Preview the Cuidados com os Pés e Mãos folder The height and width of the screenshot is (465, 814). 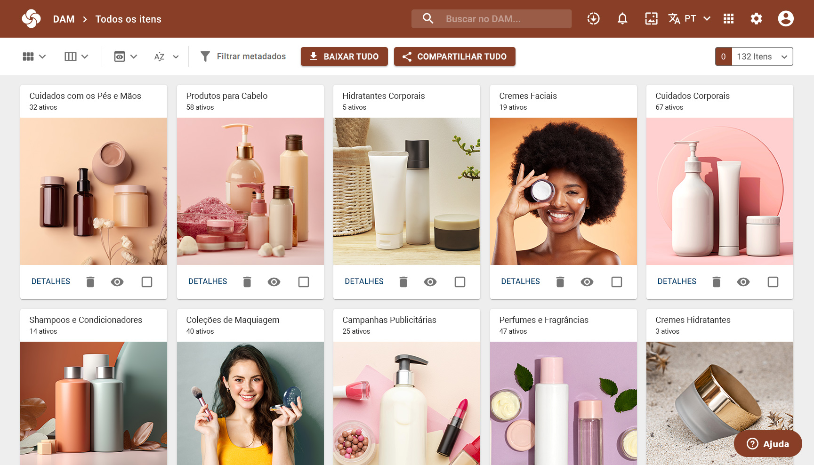[117, 282]
